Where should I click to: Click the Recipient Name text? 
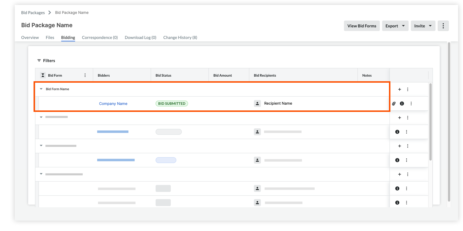pyautogui.click(x=278, y=103)
